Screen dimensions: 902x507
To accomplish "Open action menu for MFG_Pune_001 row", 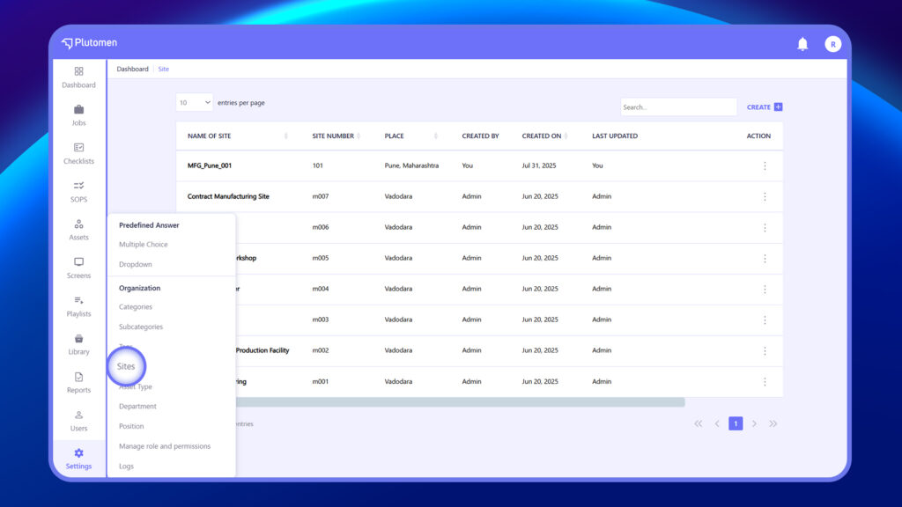I will [x=765, y=165].
